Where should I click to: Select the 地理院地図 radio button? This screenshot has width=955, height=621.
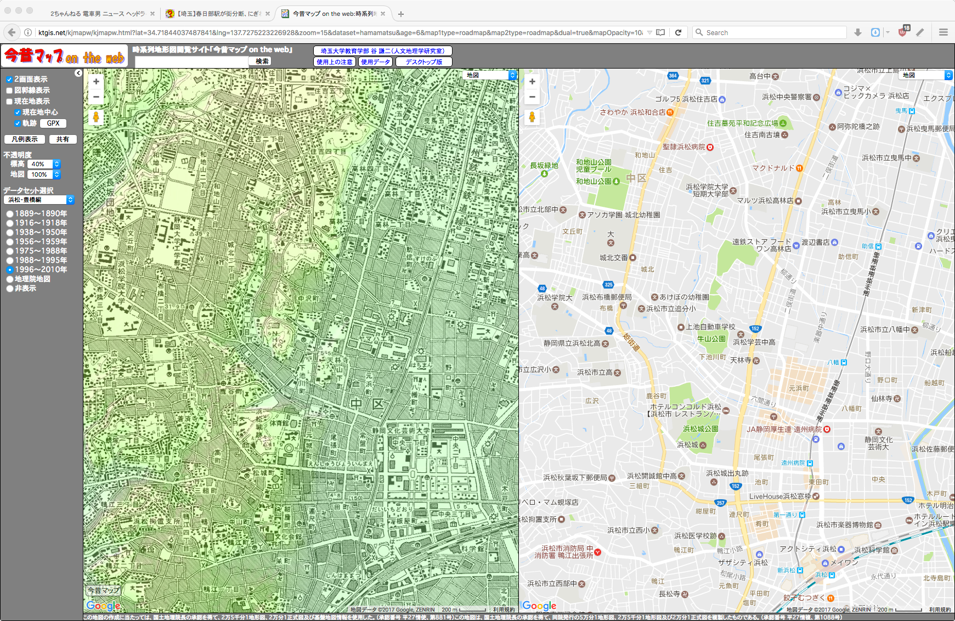[x=10, y=279]
